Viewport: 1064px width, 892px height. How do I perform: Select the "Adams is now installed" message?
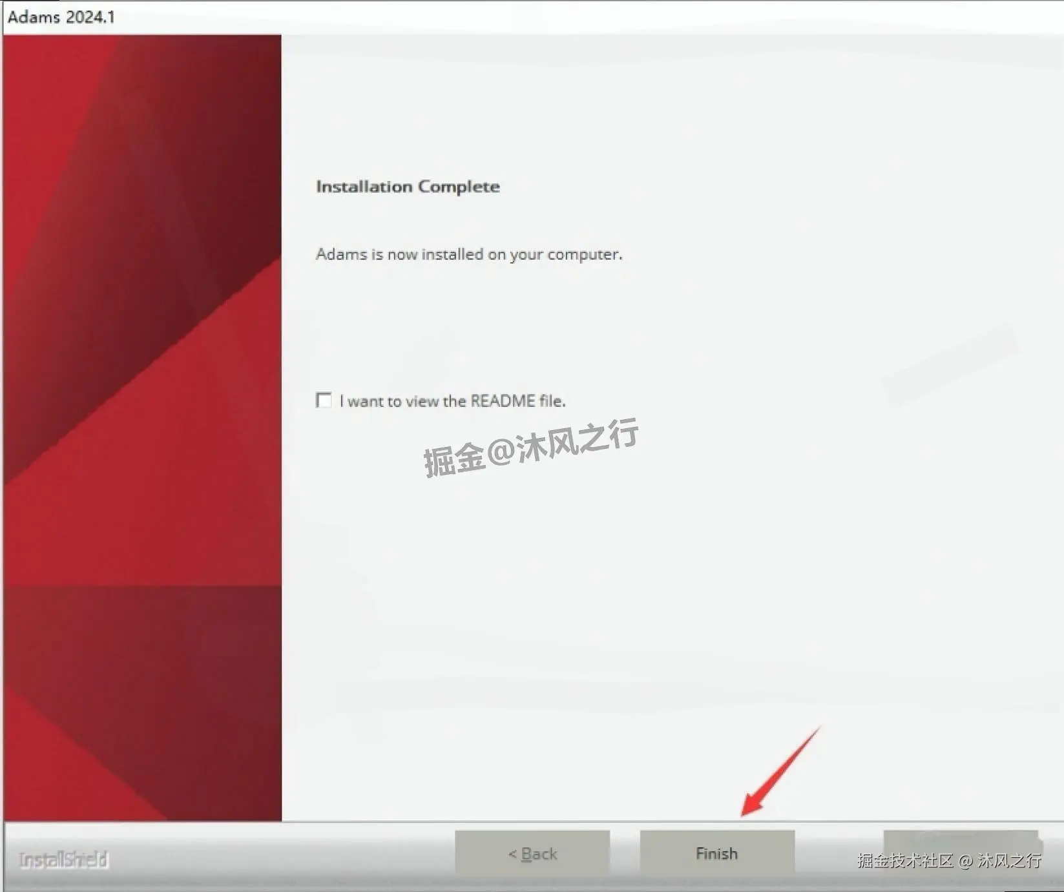469,254
